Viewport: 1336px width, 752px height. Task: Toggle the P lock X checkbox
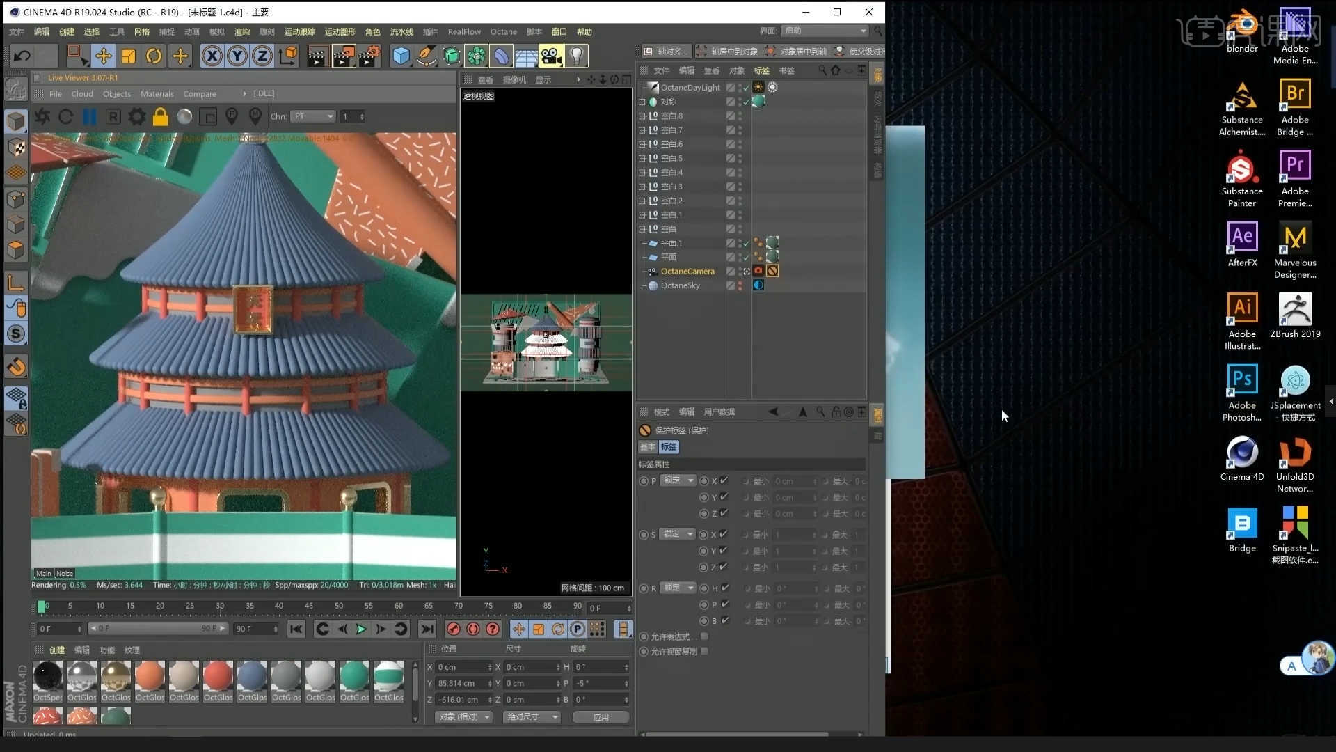tap(724, 480)
